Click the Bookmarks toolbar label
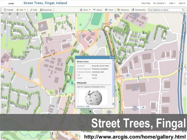 140,10
